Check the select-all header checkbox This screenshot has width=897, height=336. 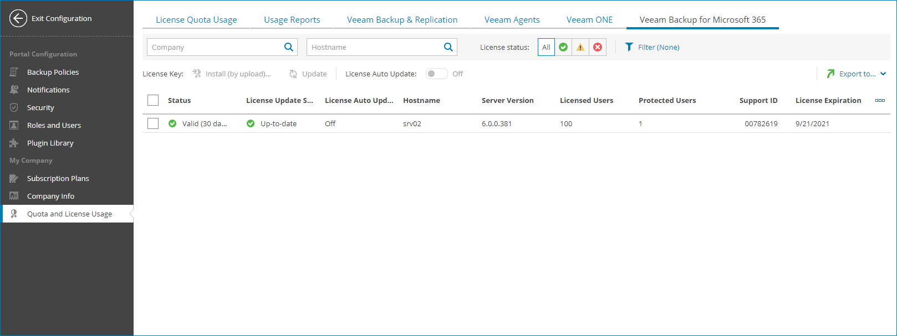click(153, 100)
